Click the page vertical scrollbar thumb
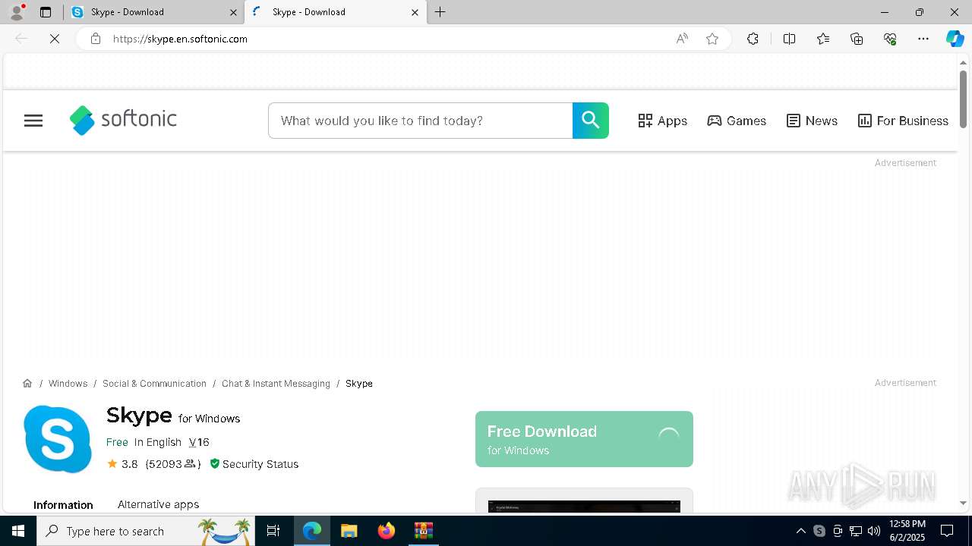The image size is (972, 546). [x=963, y=99]
